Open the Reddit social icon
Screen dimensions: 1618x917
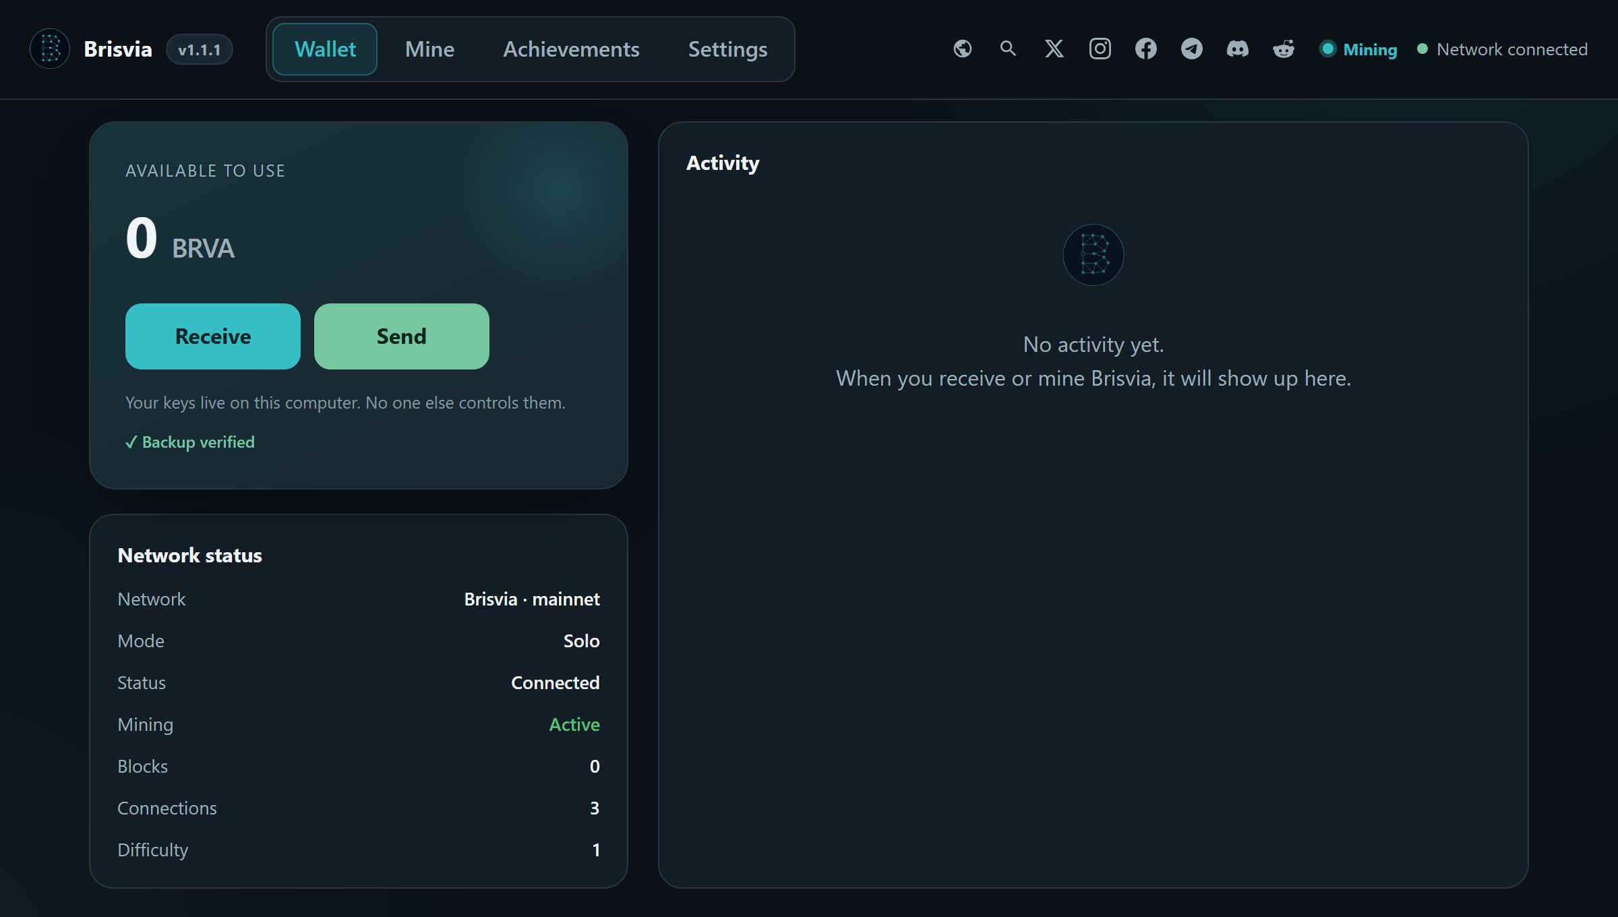(1284, 49)
